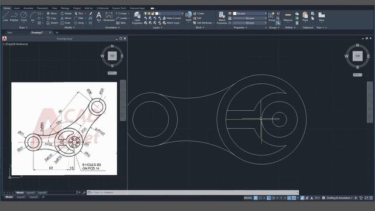The height and width of the screenshot is (211, 375).
Task: Open the workspace Drafting & Annotation dropdown
Action: tap(340, 198)
